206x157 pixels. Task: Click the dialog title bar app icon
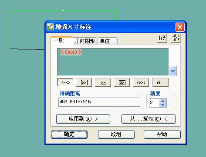[x=50, y=27]
